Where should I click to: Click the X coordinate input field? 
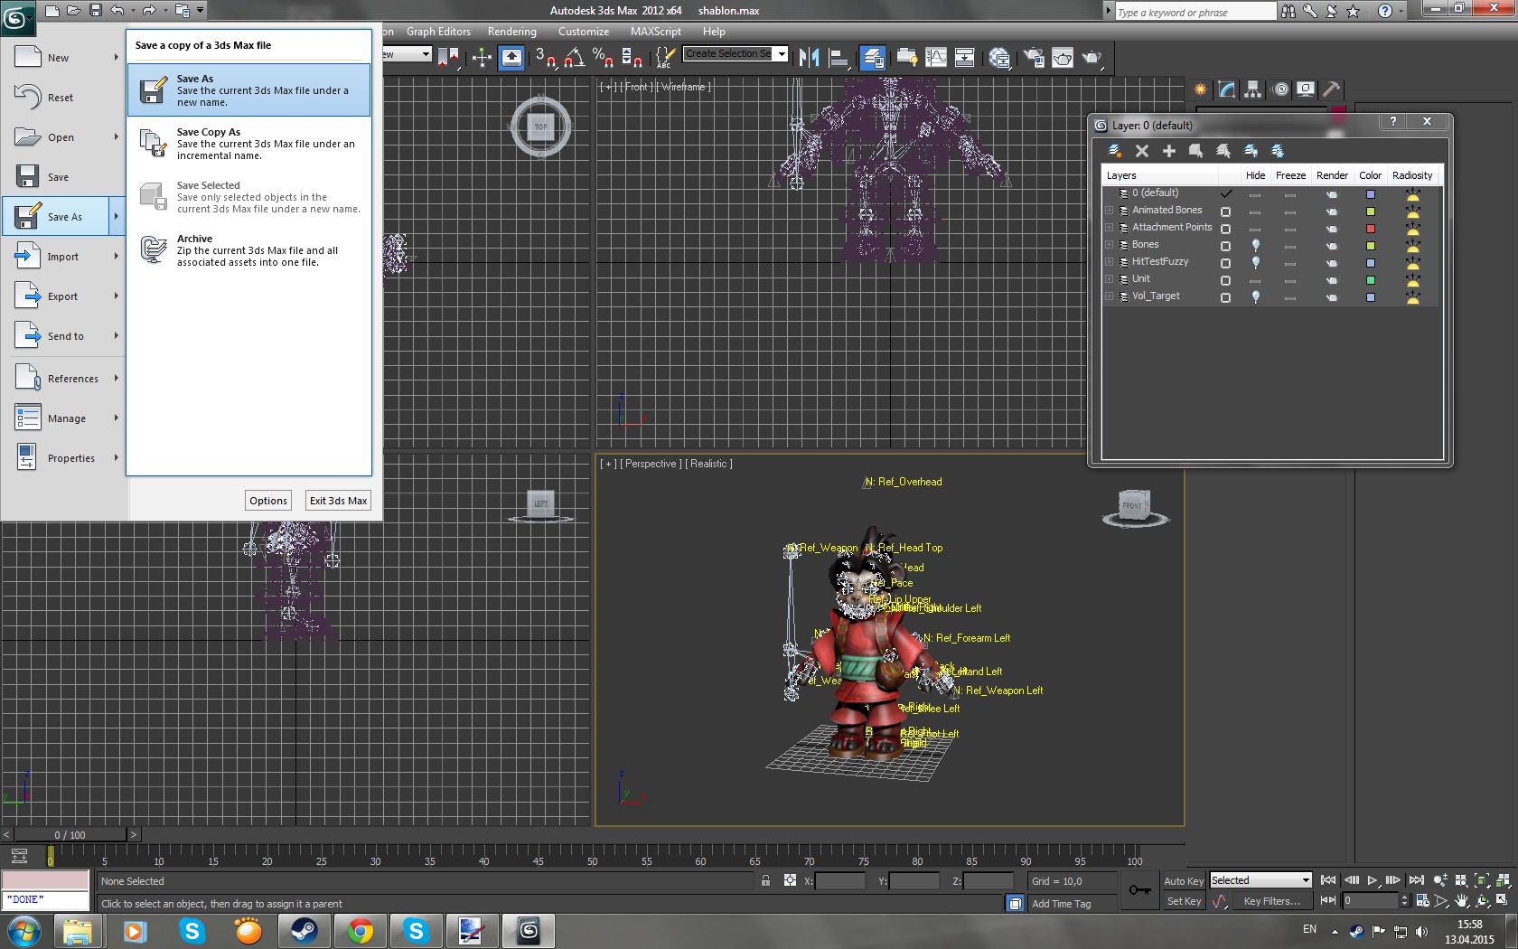tap(840, 881)
